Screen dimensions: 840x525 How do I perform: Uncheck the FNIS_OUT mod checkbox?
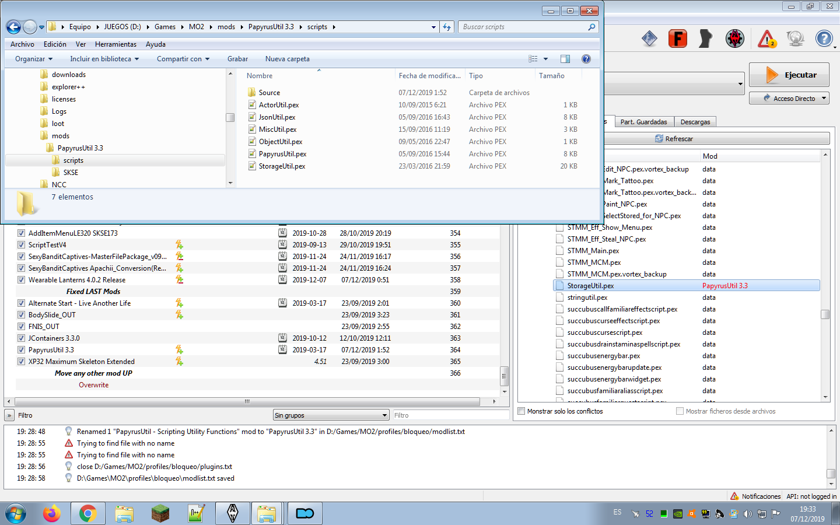(x=21, y=326)
